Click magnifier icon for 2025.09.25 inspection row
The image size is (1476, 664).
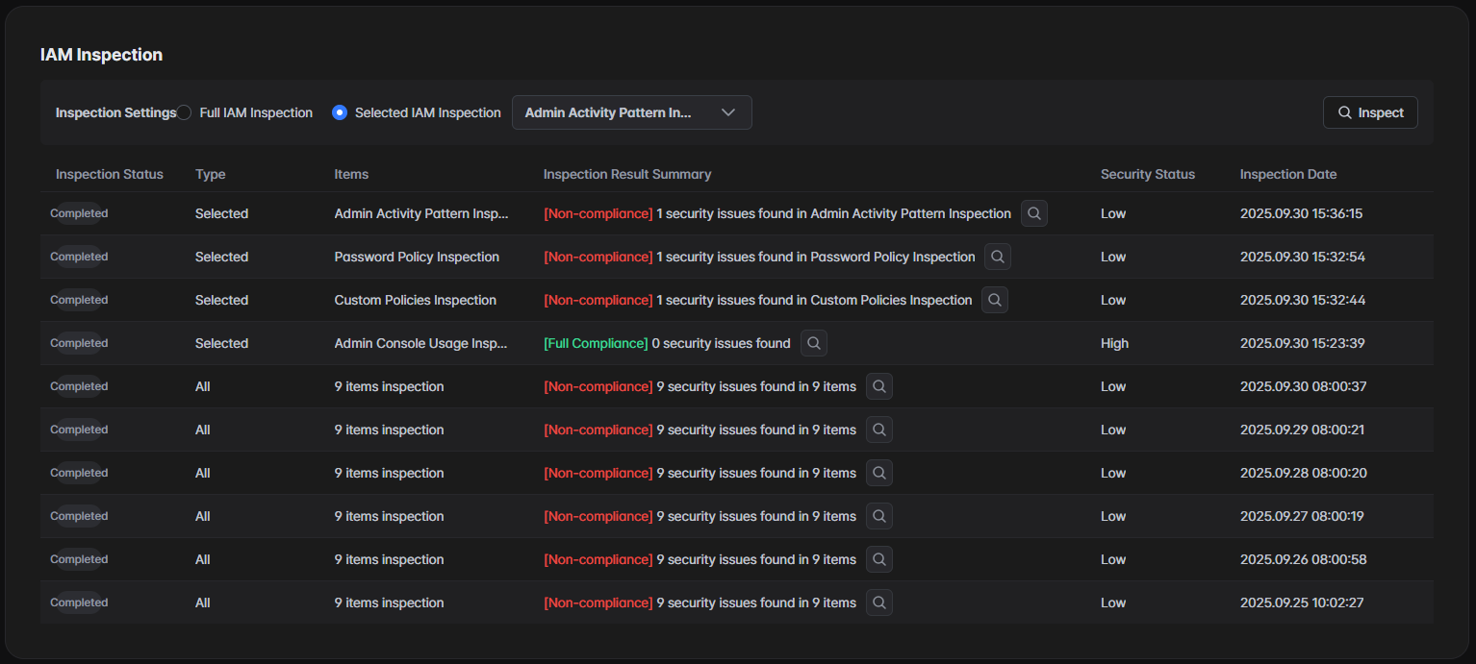pos(879,603)
